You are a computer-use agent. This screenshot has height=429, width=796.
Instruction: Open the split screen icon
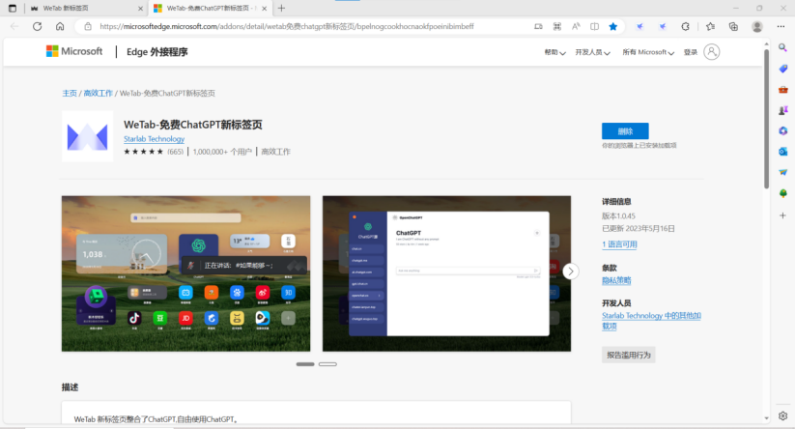pyautogui.click(x=594, y=26)
